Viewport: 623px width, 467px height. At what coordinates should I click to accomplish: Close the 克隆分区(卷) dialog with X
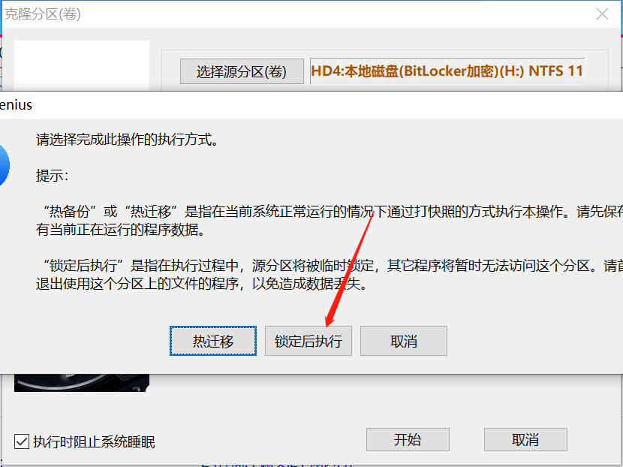point(602,14)
